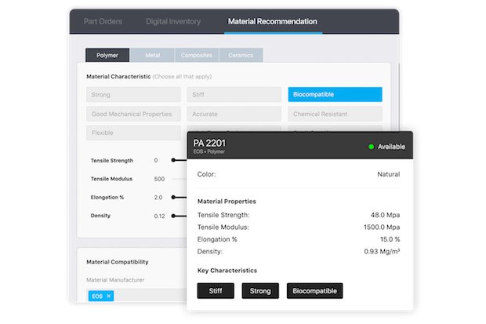
Task: Select the Ceramics material tab
Action: point(241,55)
